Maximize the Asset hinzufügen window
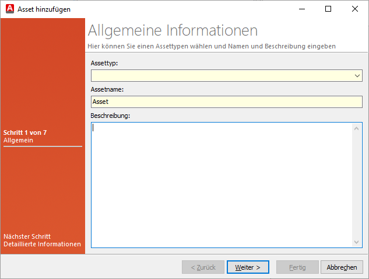Image resolution: width=369 pixels, height=279 pixels. point(328,9)
